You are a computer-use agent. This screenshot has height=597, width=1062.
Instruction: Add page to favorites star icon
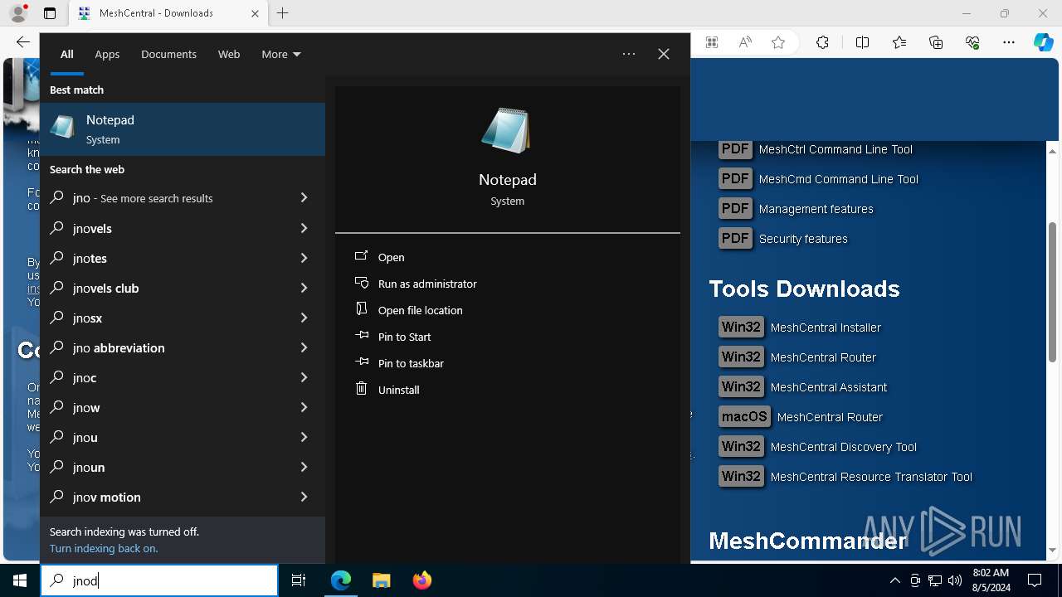tap(778, 42)
